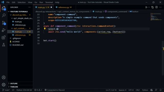
Task: Open the Run and Debug view
Action: (4, 30)
